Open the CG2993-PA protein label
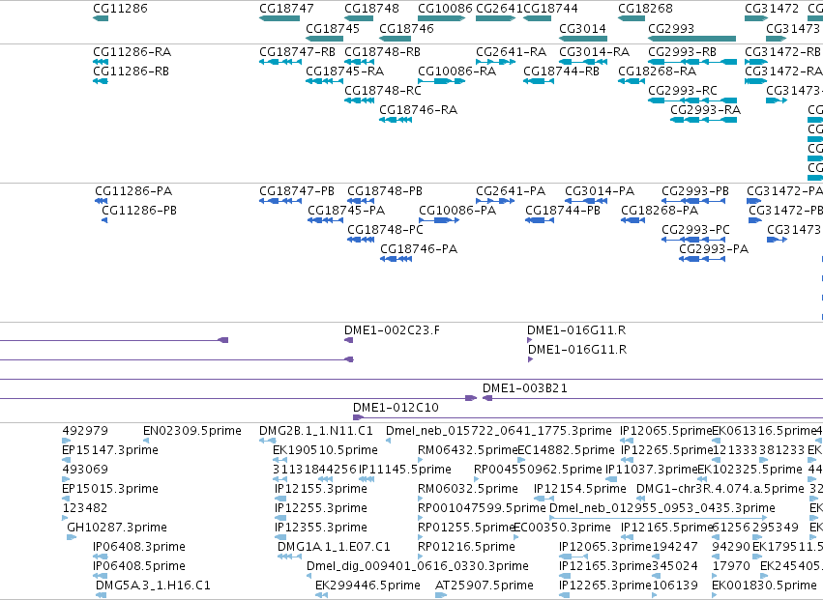Screen dimensions: 823x600 point(714,249)
